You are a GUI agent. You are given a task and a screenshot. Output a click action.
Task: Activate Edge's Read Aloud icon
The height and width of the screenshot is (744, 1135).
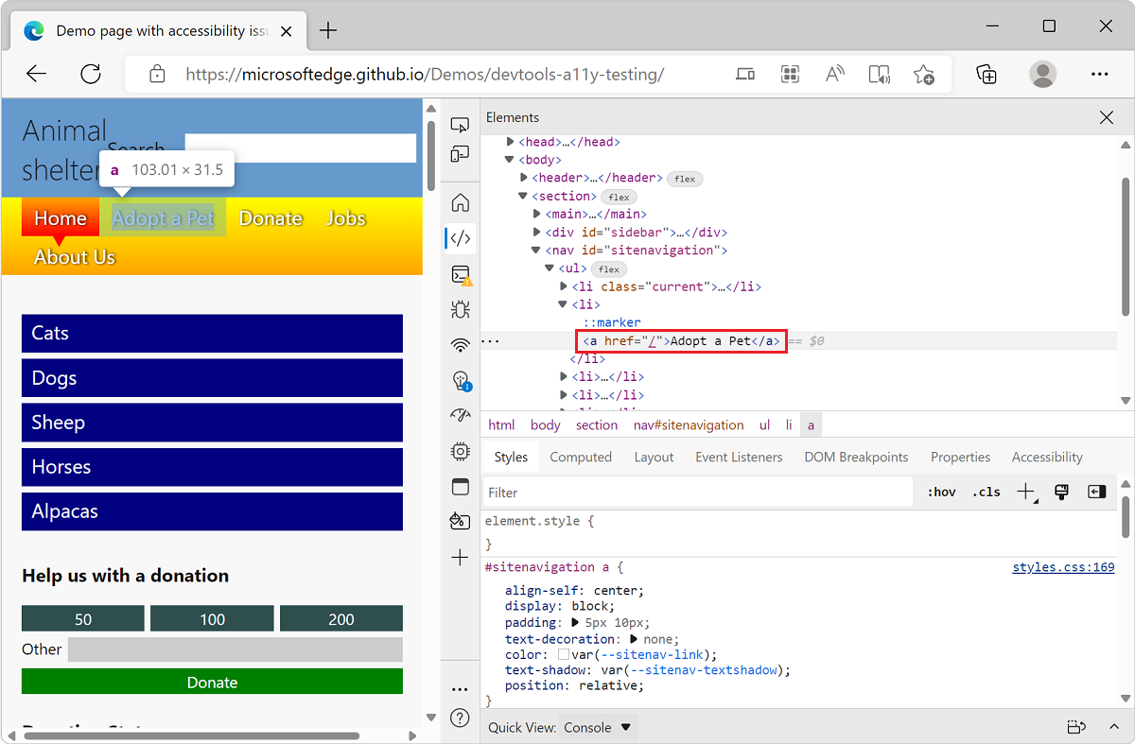[x=834, y=74]
